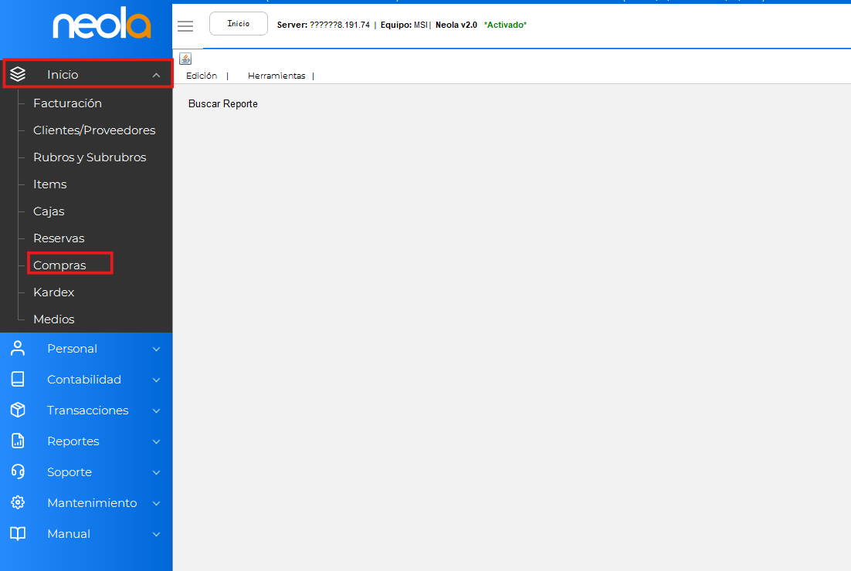Click the Inicio layers icon
This screenshot has height=571, width=851.
coord(18,74)
